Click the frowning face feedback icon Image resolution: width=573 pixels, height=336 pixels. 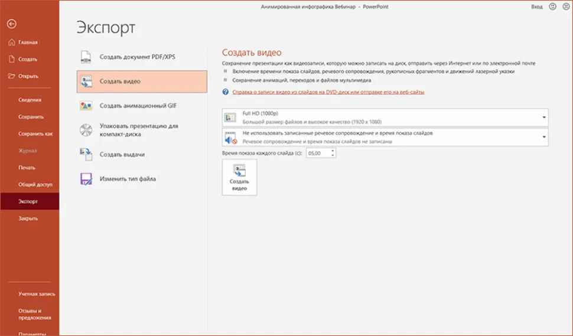coord(565,7)
